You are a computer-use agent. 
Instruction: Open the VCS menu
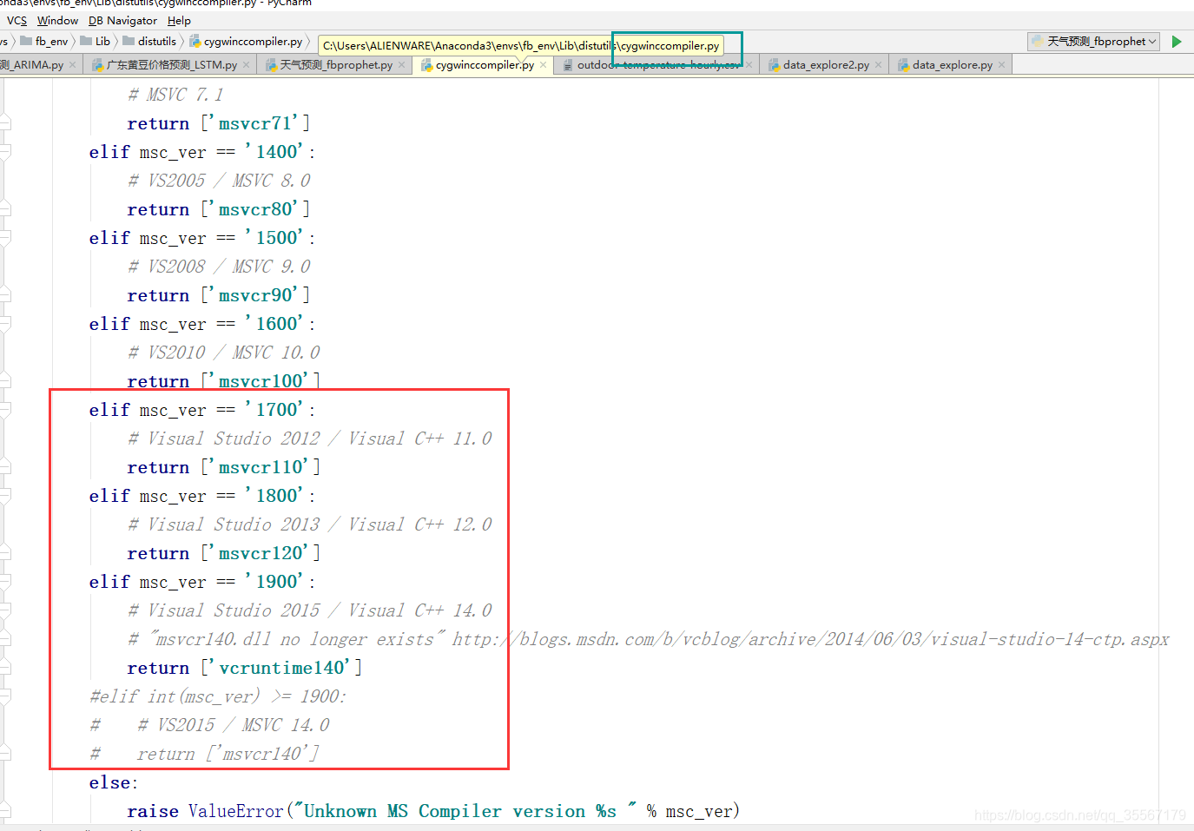16,20
